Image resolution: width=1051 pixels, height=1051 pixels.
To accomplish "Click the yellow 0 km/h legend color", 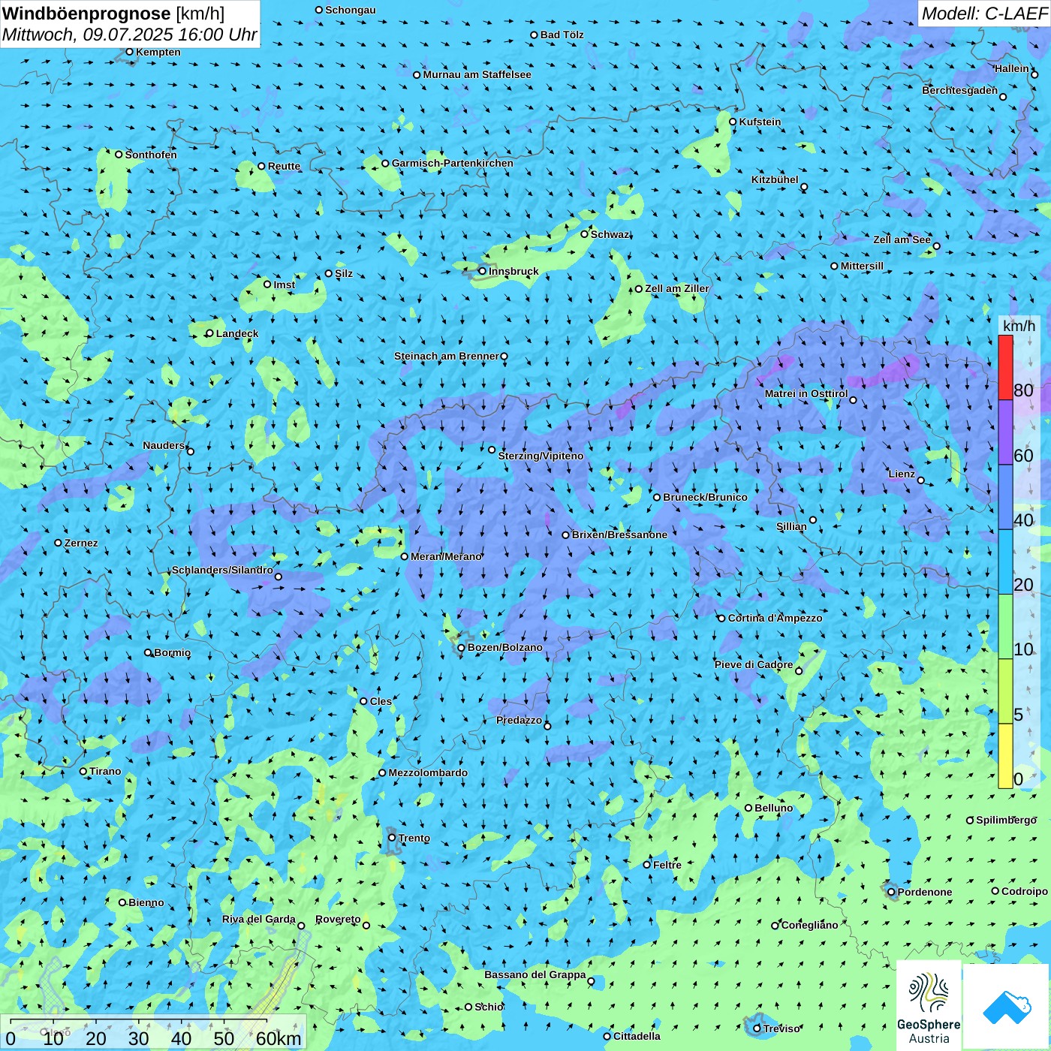I will [x=1005, y=756].
